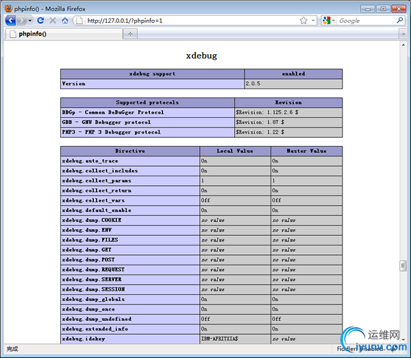Click the PHP3 - PHP 3 Debugger protocol row
Image resolution: width=411 pixels, height=358 pixels.
(147, 132)
